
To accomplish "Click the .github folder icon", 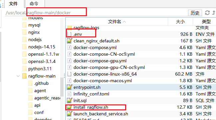I will pyautogui.click(x=30, y=83).
